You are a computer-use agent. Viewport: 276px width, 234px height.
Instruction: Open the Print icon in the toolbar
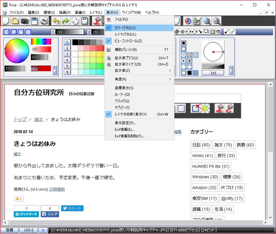pos(44,21)
